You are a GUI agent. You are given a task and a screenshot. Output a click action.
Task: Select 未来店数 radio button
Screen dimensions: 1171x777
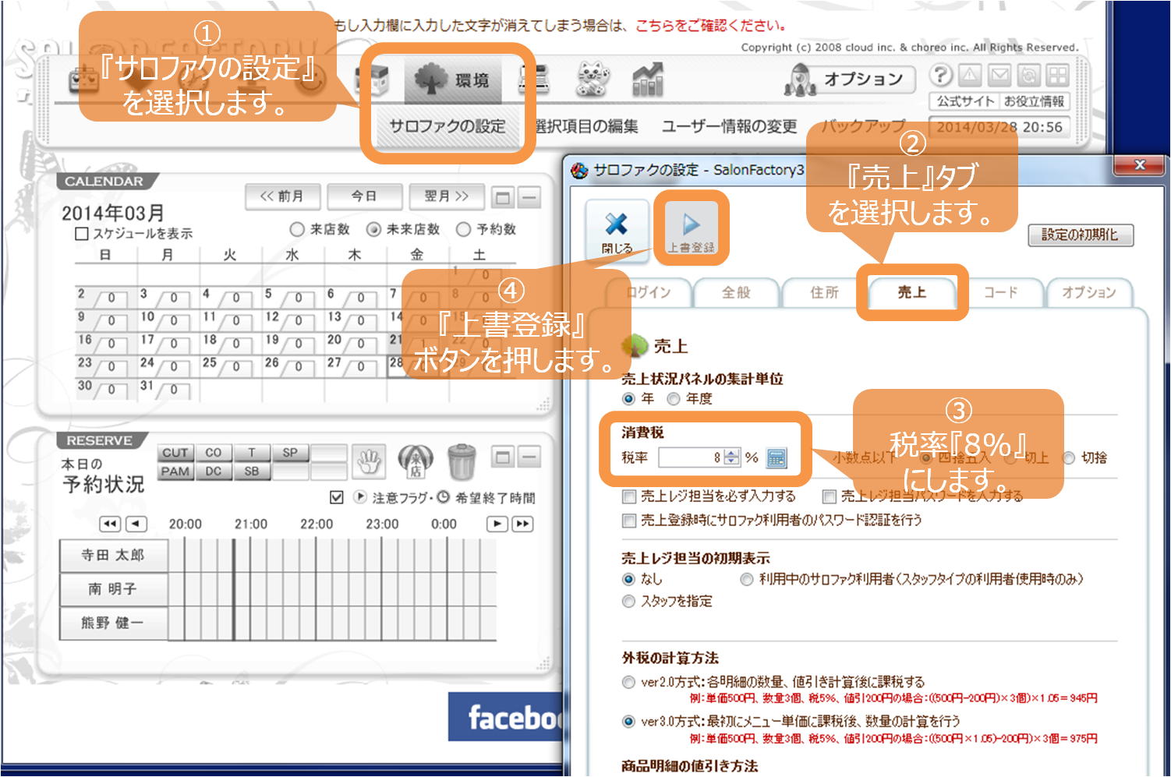[373, 229]
